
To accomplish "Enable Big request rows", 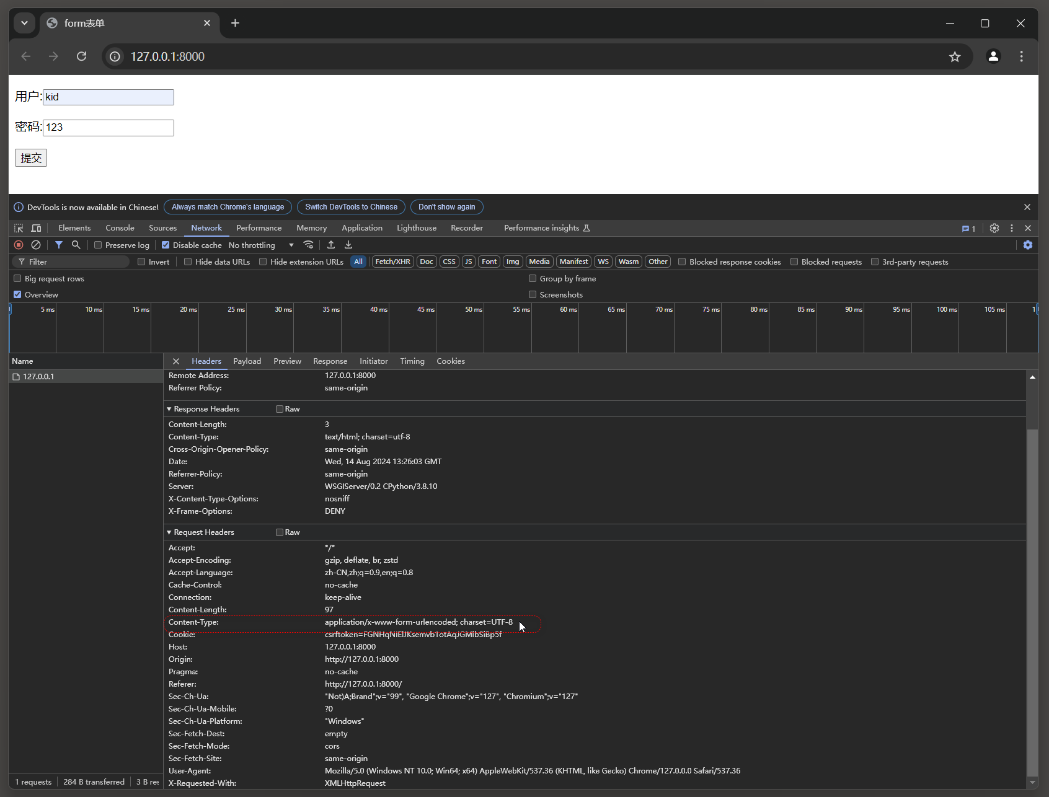I will point(17,278).
